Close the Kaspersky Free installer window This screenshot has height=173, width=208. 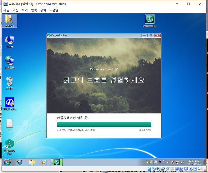click(x=158, y=36)
